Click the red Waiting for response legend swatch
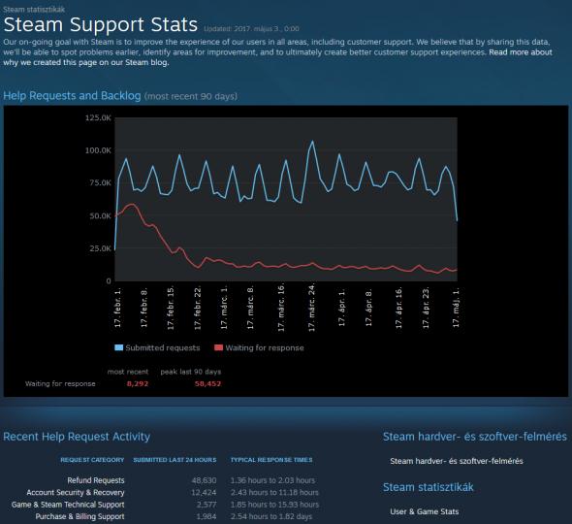This screenshot has height=524, width=572. [218, 347]
